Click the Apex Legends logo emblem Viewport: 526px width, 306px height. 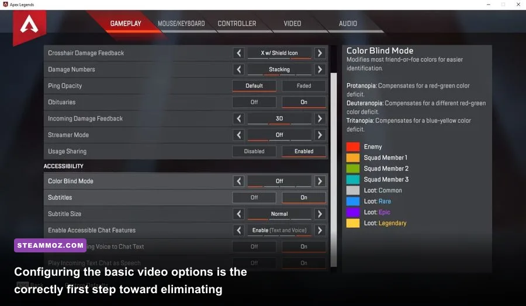pyautogui.click(x=29, y=27)
